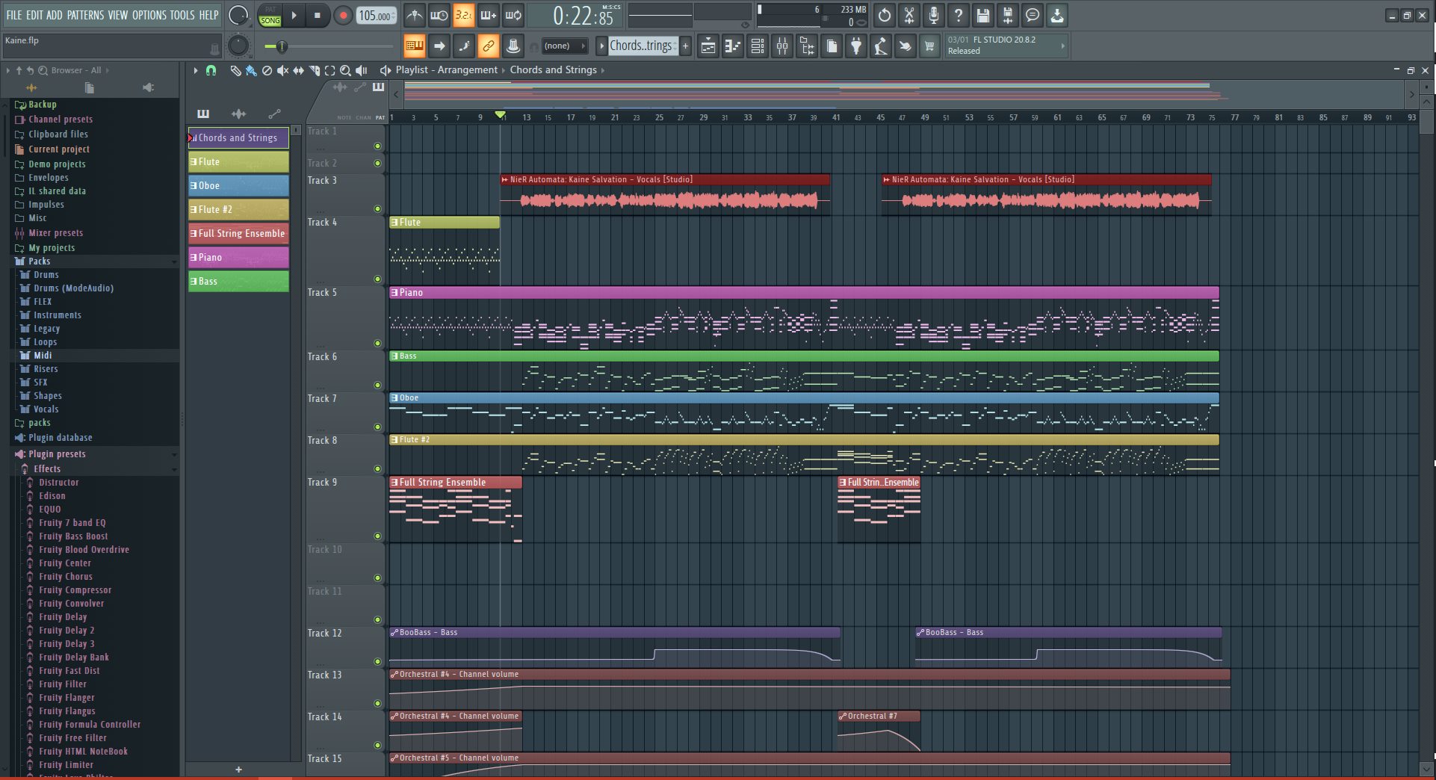Open the Mixer from the top toolbar
The width and height of the screenshot is (1436, 780).
pos(782,46)
